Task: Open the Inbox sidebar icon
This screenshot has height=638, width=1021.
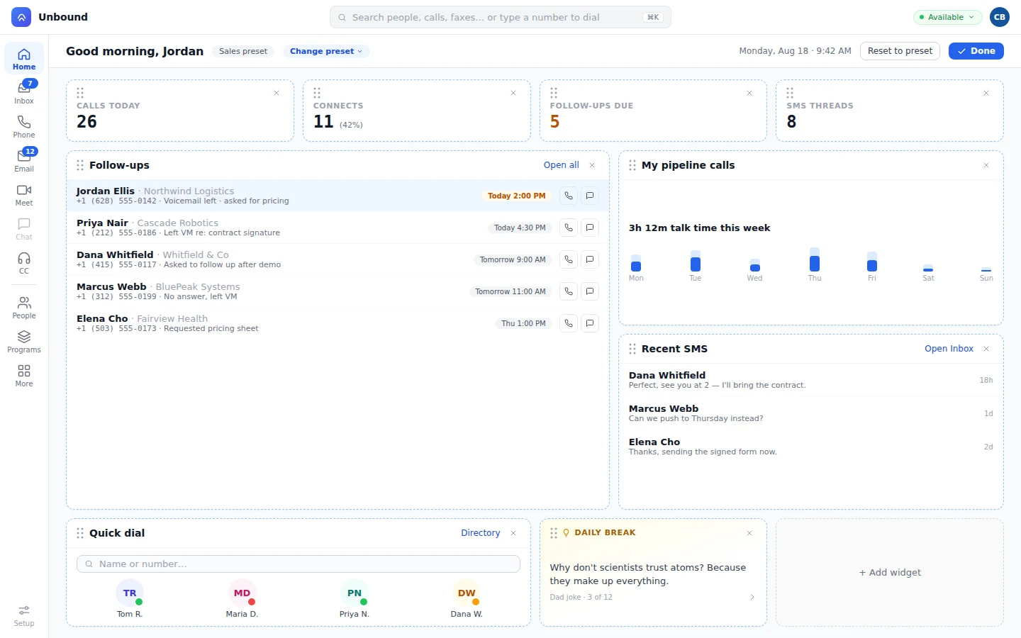Action: tap(24, 92)
